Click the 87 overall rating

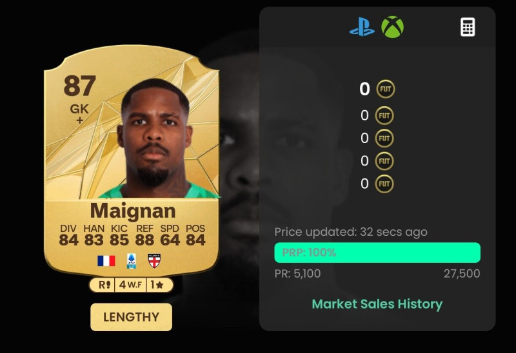point(80,86)
